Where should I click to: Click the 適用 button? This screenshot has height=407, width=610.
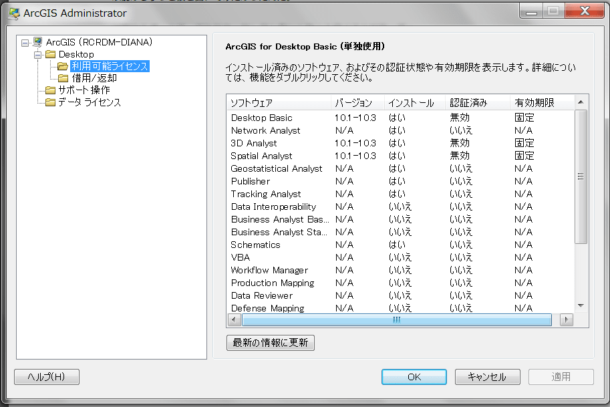coord(561,377)
